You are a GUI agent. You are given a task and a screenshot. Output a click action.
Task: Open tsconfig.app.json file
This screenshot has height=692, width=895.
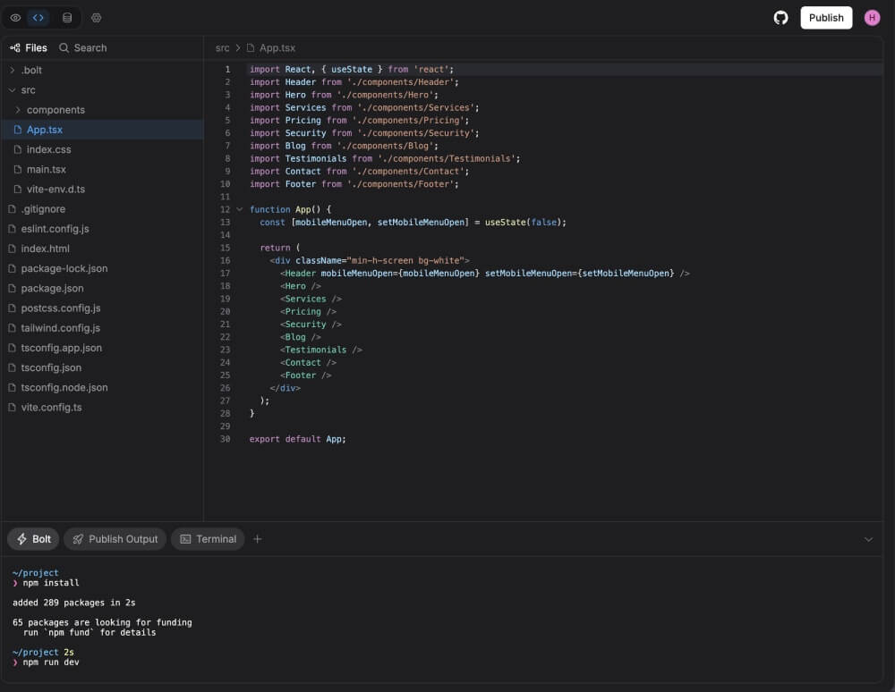(103, 348)
